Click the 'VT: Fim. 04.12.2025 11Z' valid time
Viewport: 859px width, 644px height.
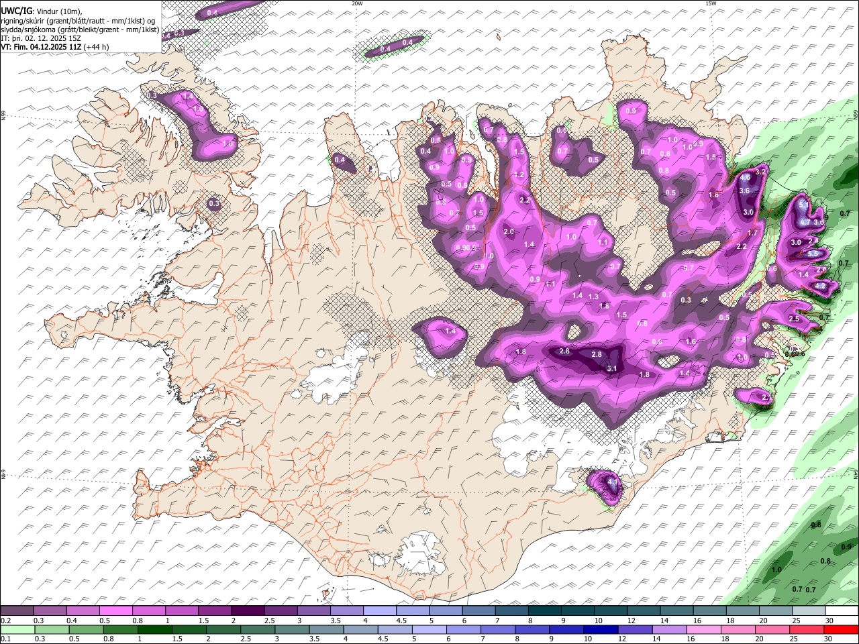41,47
